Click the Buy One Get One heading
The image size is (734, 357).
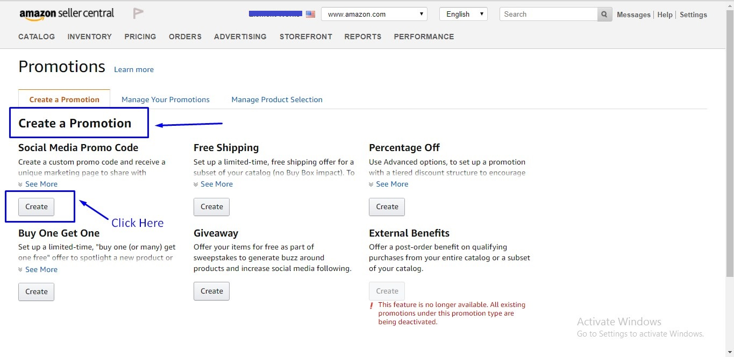pyautogui.click(x=59, y=233)
